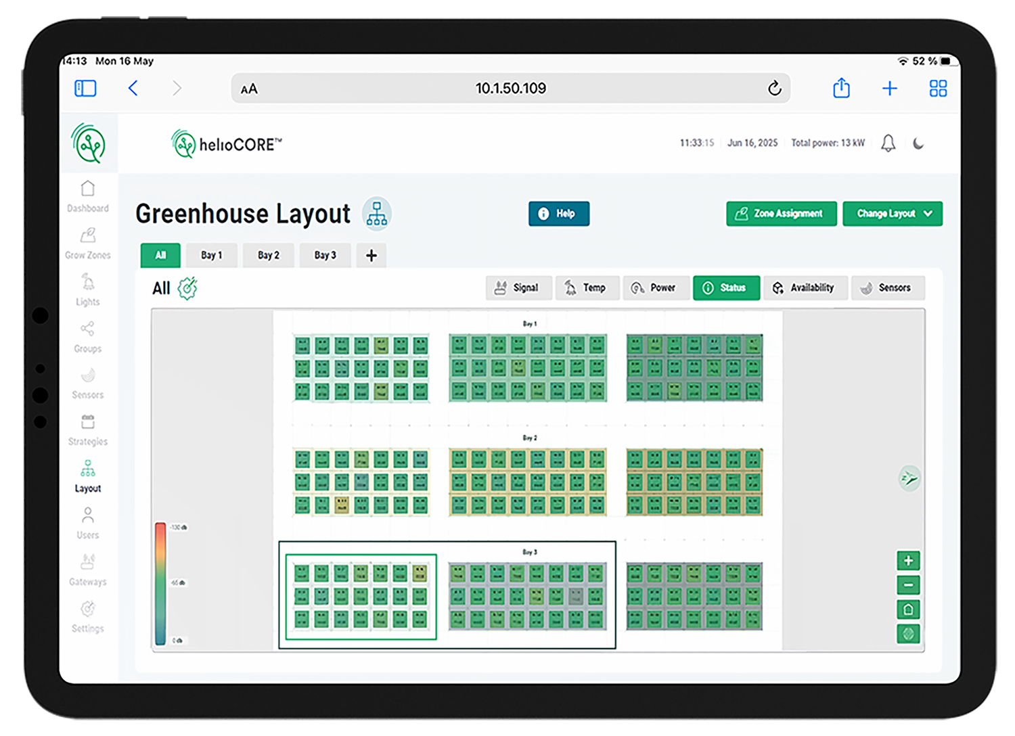Zoom out on greenhouse map
Image resolution: width=1015 pixels, height=736 pixels.
908,584
